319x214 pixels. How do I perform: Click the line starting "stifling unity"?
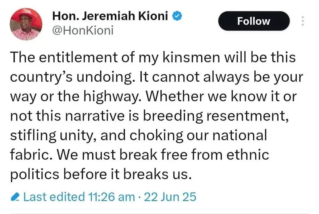click(x=138, y=136)
